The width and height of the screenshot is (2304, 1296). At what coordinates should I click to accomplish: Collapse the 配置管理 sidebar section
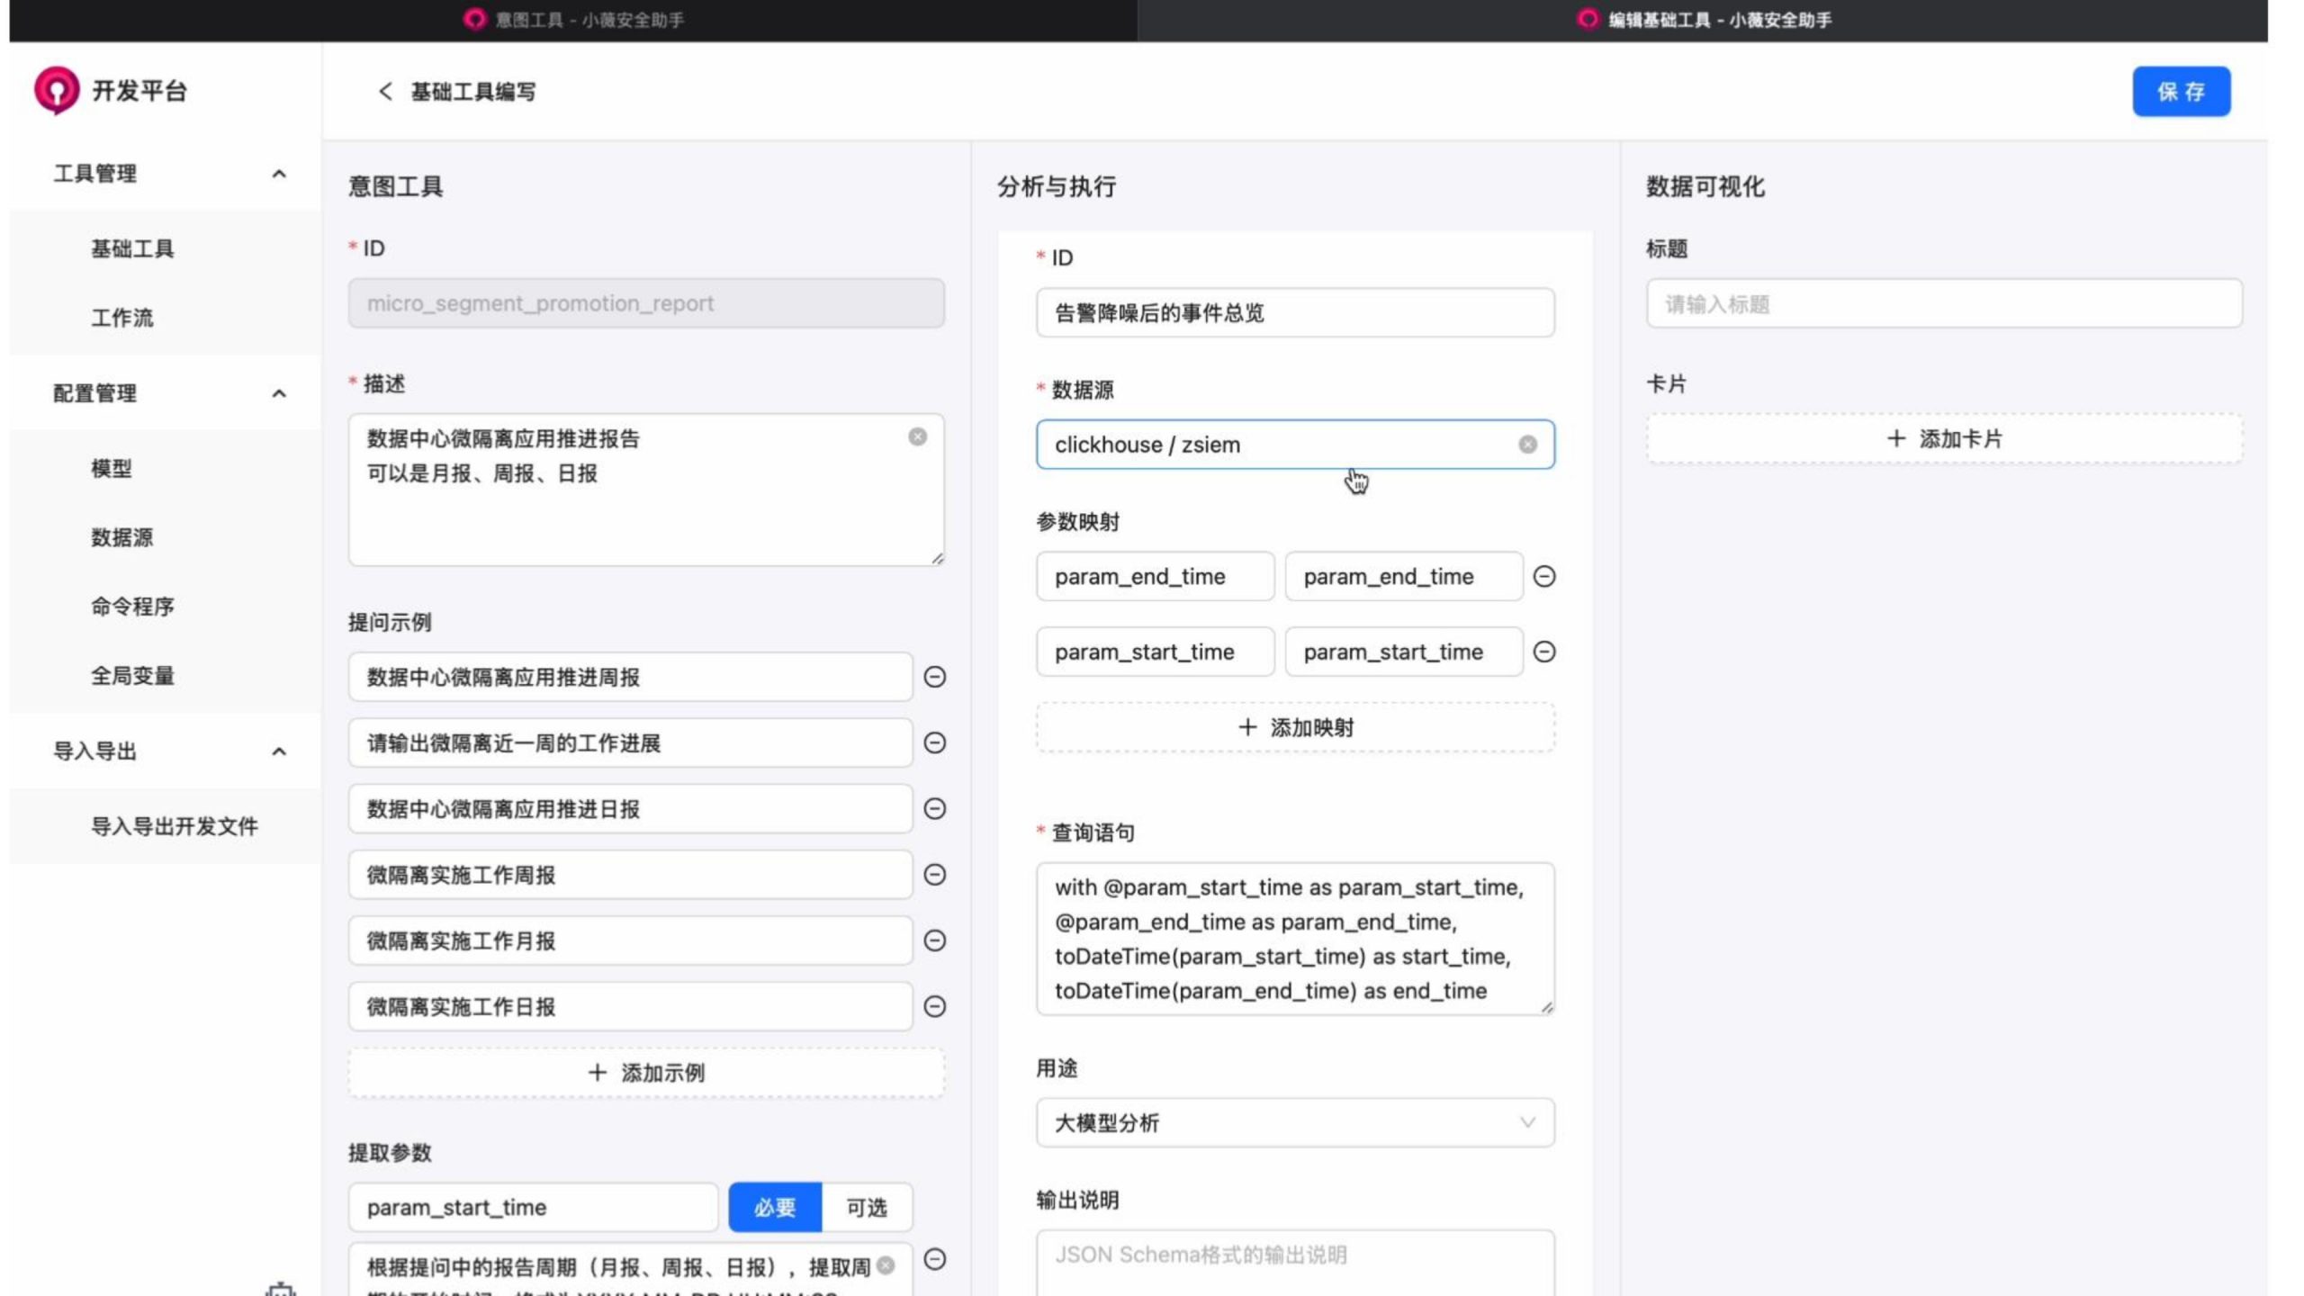point(279,393)
